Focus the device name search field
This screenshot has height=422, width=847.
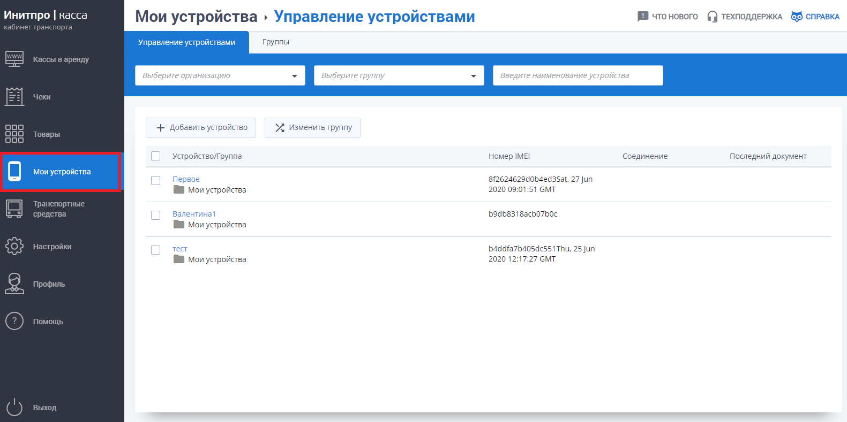click(578, 75)
